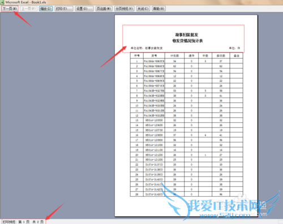This screenshot has width=283, height=224.
Task: Click the 实收数 value 41 in row 8
Action: pos(221,96)
